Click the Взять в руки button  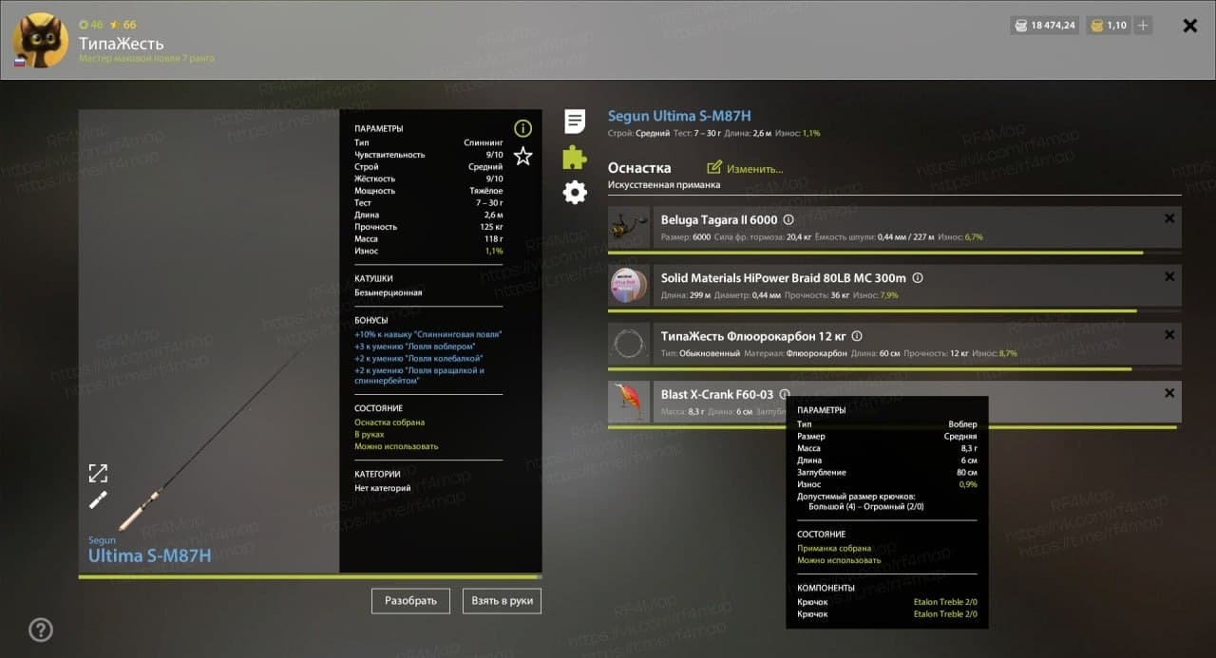click(x=503, y=601)
